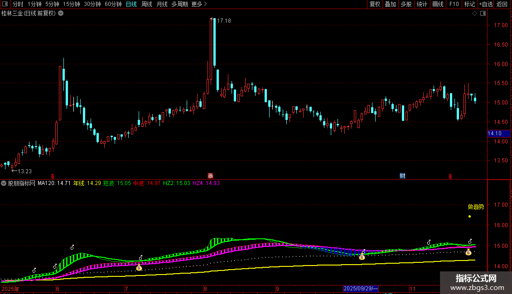Click the diamond marker icon near the chart's top-right
The width and height of the screenshot is (512, 294).
pyautogui.click(x=474, y=14)
